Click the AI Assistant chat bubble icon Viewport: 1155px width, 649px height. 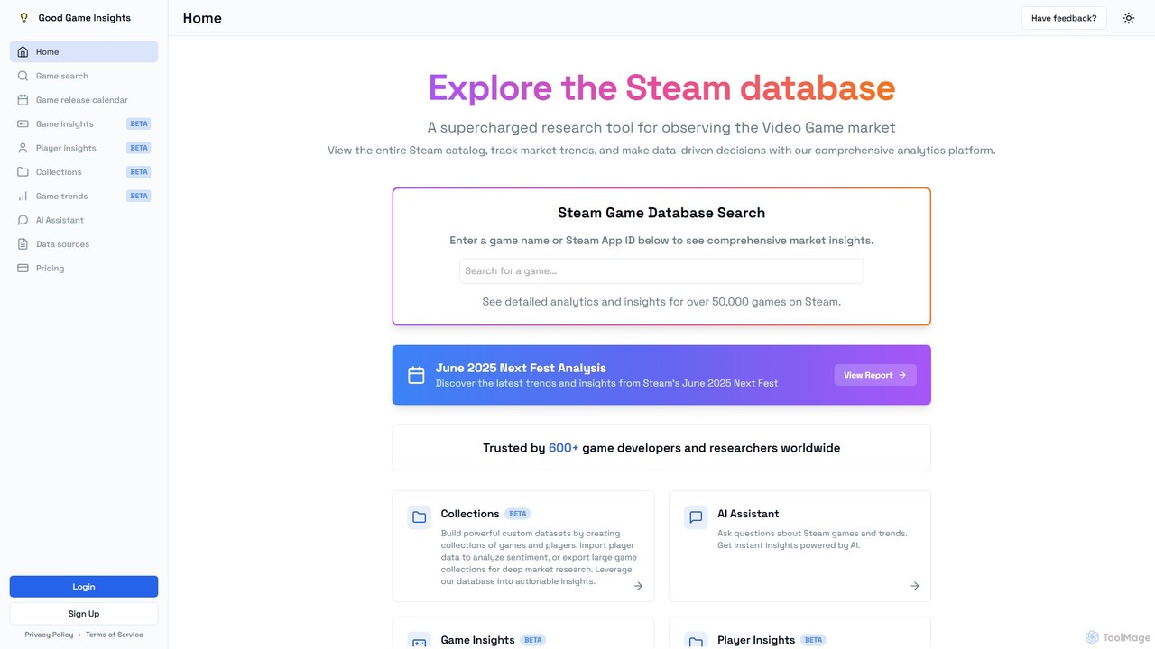click(23, 220)
